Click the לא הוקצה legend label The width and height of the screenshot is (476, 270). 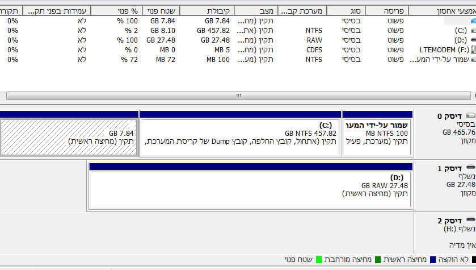pos(453,260)
